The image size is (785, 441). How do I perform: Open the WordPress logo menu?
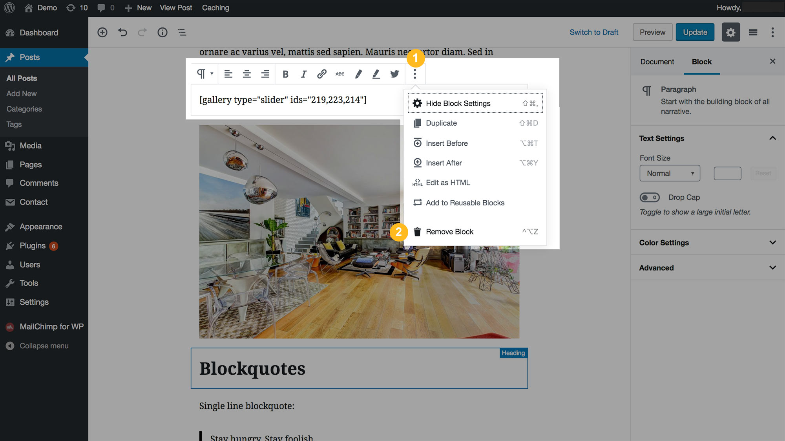coord(9,8)
